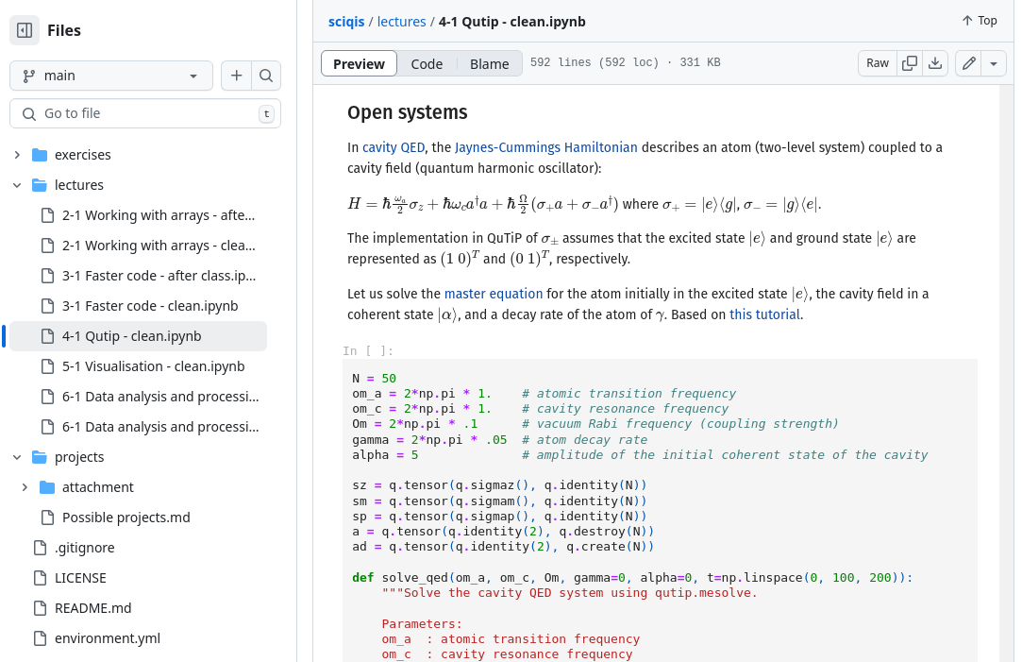Open more edit options dropdown arrow

pos(994,62)
